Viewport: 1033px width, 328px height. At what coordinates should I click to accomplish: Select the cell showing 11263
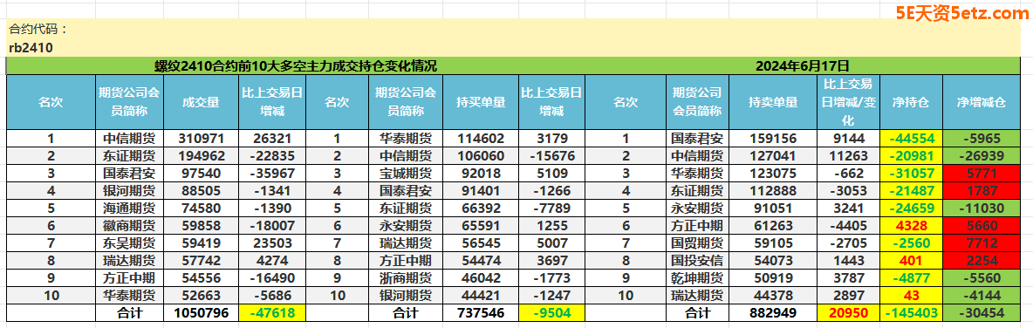click(x=849, y=155)
